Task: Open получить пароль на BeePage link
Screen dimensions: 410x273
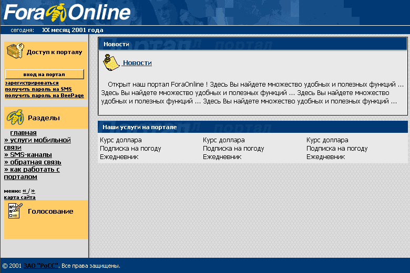Action: click(x=45, y=96)
